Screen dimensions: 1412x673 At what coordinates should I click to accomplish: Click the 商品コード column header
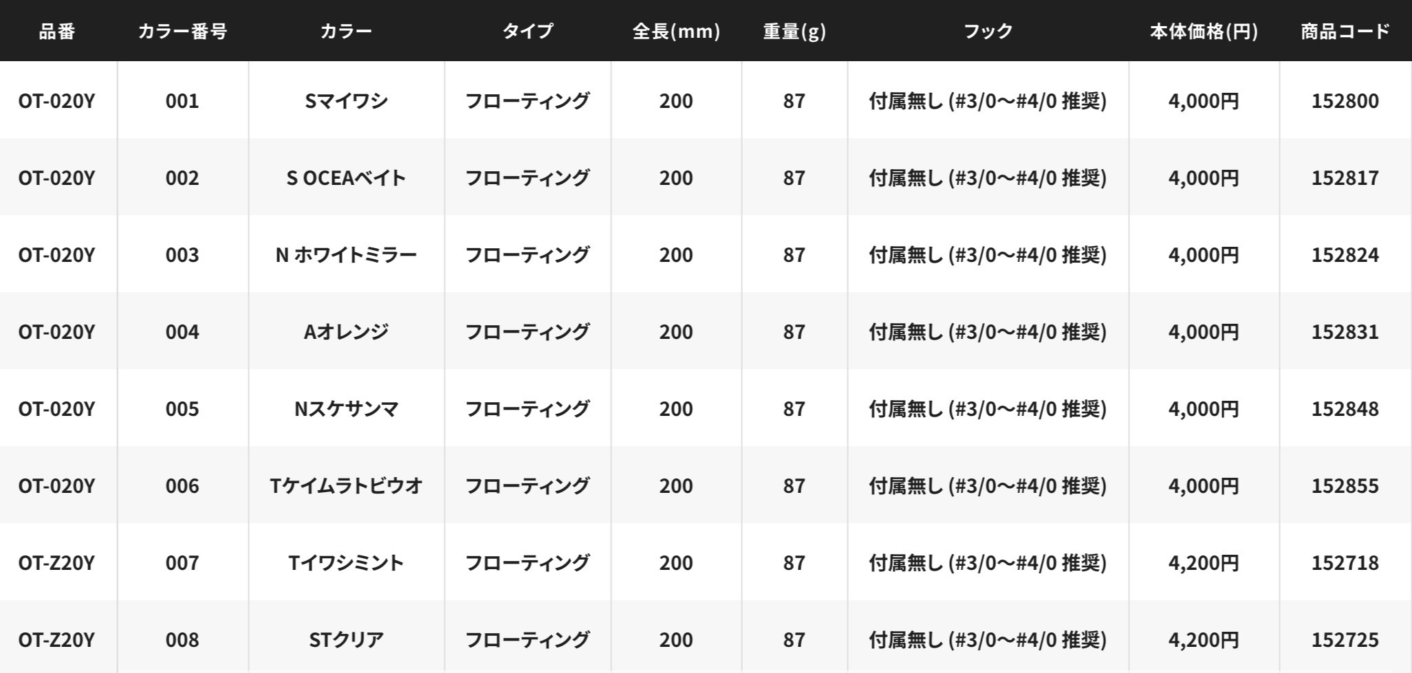pyautogui.click(x=1345, y=31)
